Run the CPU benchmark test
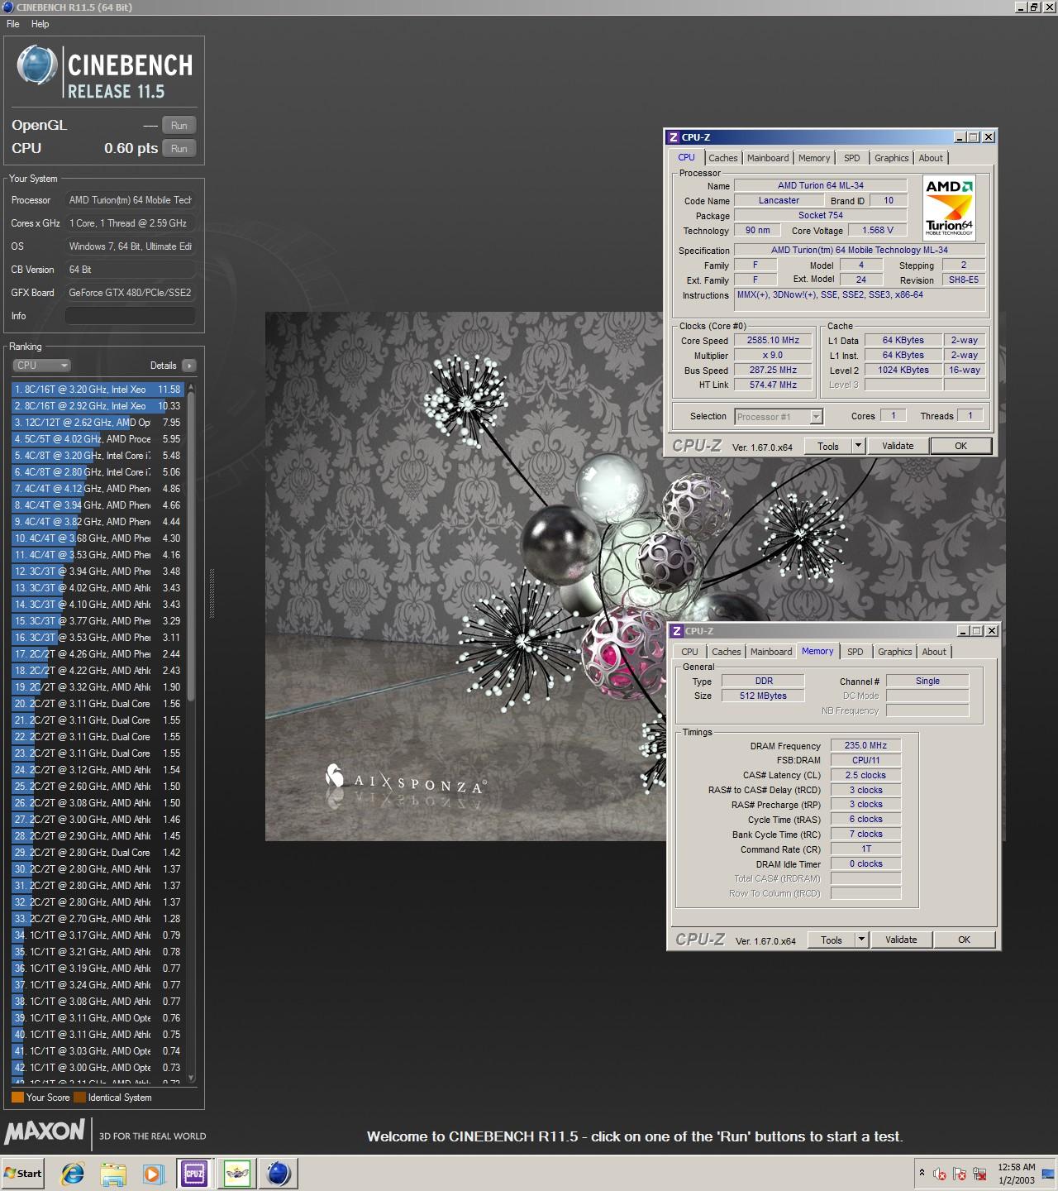The image size is (1058, 1191). coord(179,148)
